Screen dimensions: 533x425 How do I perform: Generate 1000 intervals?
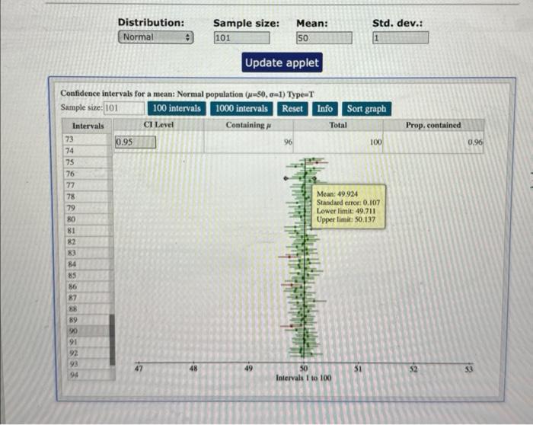click(241, 108)
